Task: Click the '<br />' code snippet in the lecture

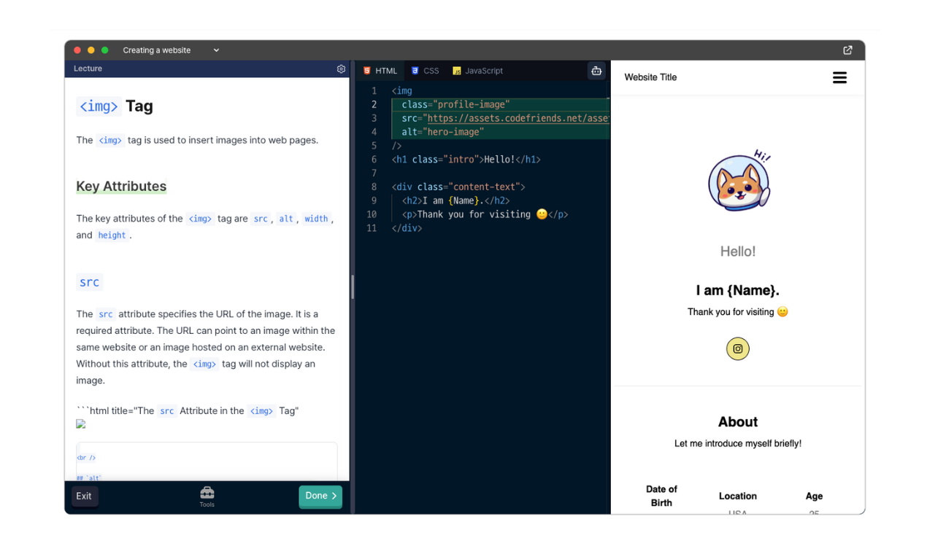Action: [x=86, y=458]
